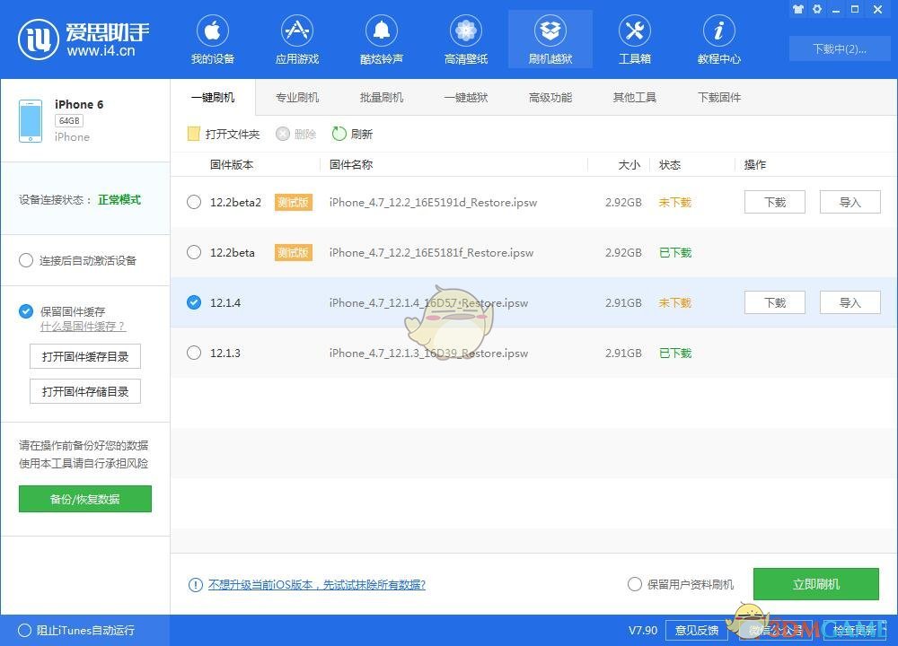Switch to the 专业刷机 tab

pyautogui.click(x=297, y=98)
